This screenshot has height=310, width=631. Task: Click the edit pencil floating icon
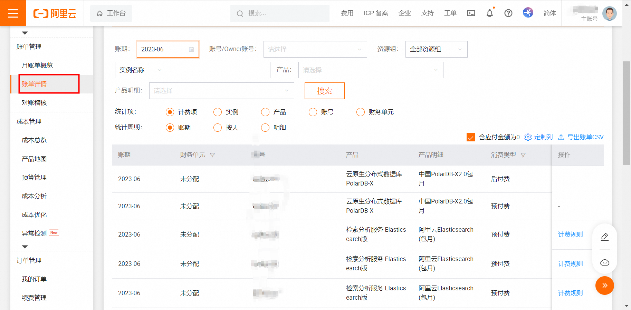click(604, 237)
